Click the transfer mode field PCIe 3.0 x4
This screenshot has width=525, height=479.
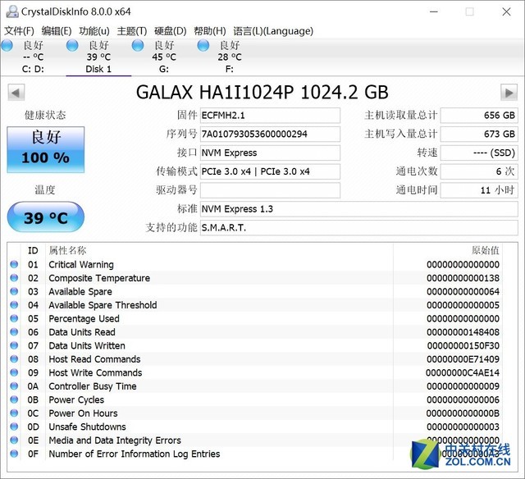(270, 171)
